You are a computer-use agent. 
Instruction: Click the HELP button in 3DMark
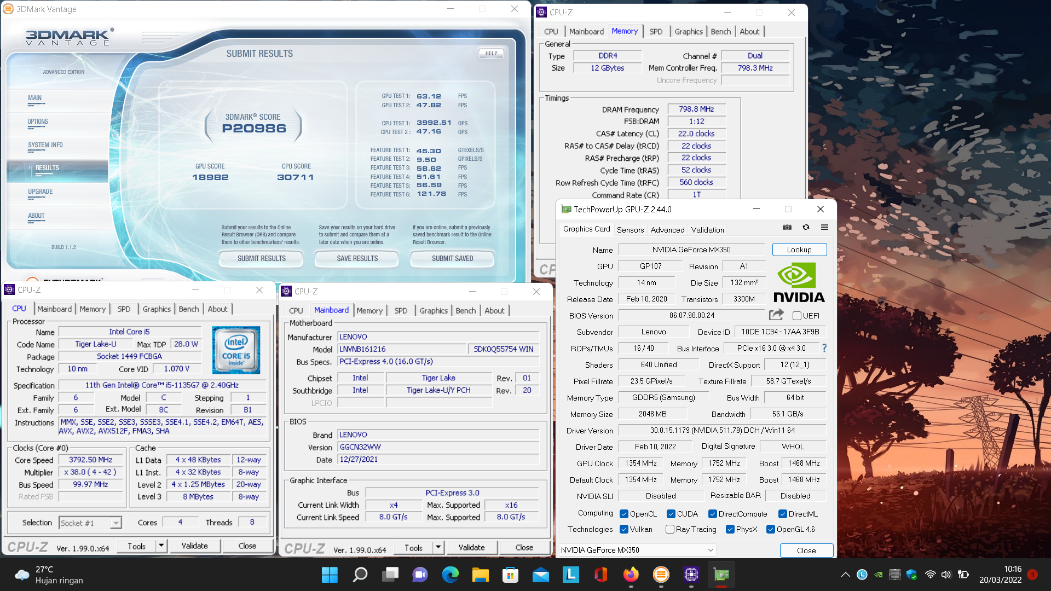click(x=491, y=54)
